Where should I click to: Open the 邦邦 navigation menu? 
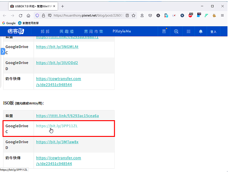pyautogui.click(x=45, y=32)
